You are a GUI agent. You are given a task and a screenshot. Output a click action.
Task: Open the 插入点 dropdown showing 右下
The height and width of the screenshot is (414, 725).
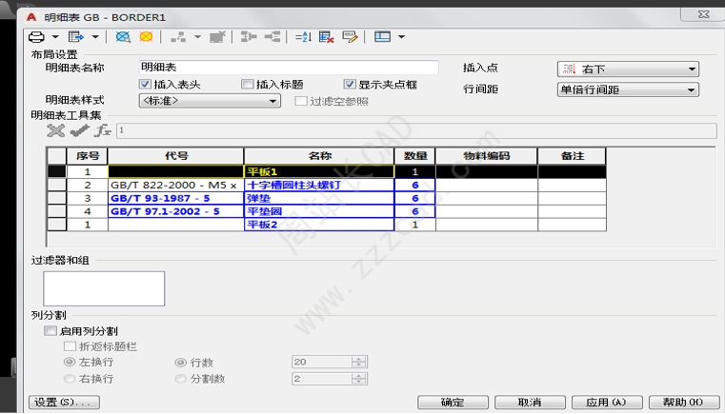[628, 69]
